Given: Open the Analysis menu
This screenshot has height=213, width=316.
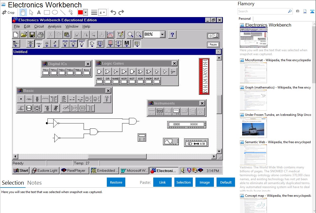Looking at the screenshot, I should pos(55,26).
